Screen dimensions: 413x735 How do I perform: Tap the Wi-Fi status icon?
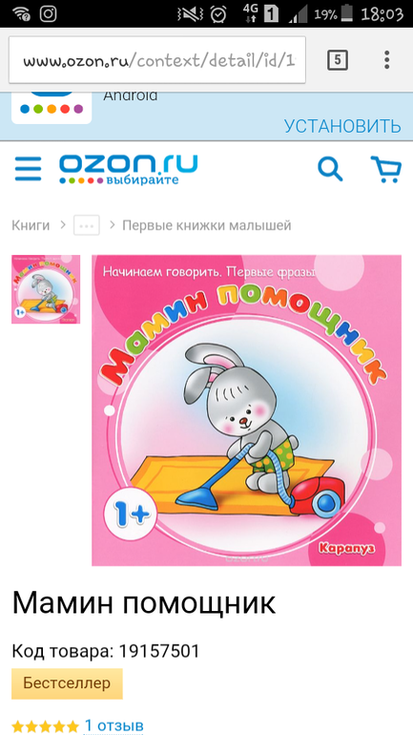21,14
